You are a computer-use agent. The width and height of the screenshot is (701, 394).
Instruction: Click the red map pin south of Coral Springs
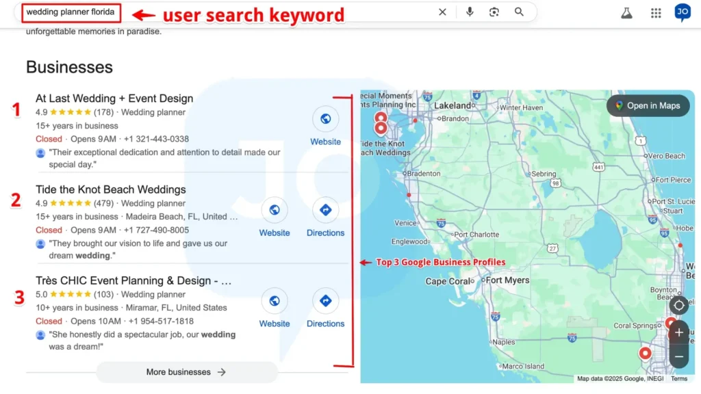point(645,354)
